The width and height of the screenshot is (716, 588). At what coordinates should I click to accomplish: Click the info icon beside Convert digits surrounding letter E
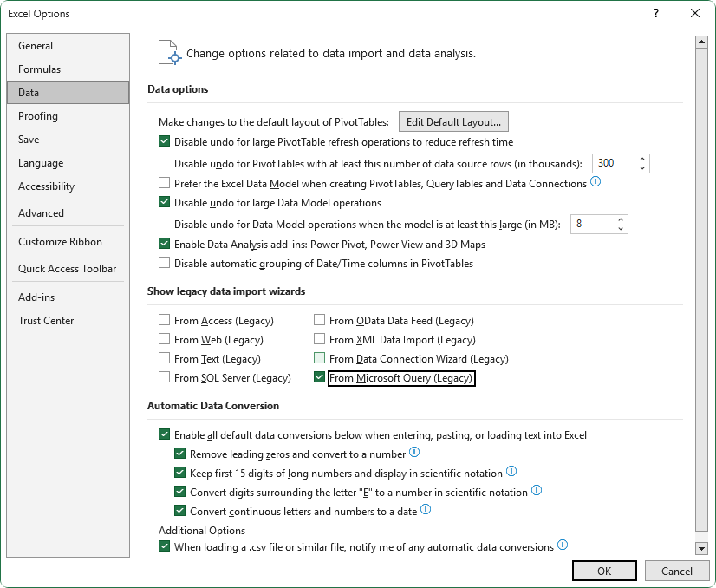coord(537,490)
